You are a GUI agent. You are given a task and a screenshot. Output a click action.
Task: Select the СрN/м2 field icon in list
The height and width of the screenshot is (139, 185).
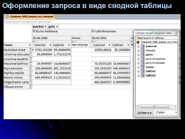[x=143, y=71]
